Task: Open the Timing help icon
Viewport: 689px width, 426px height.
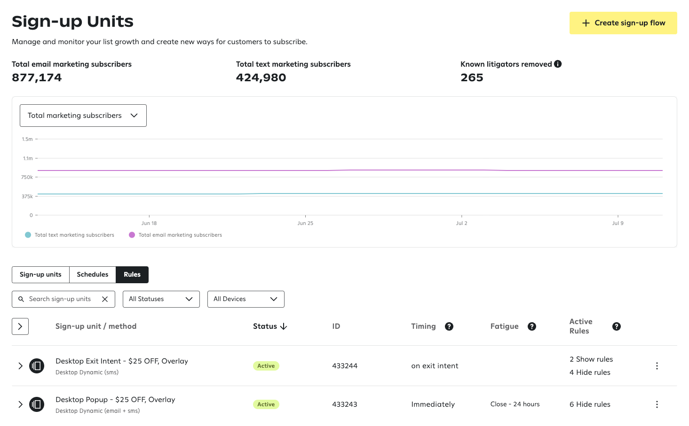Action: pyautogui.click(x=449, y=326)
